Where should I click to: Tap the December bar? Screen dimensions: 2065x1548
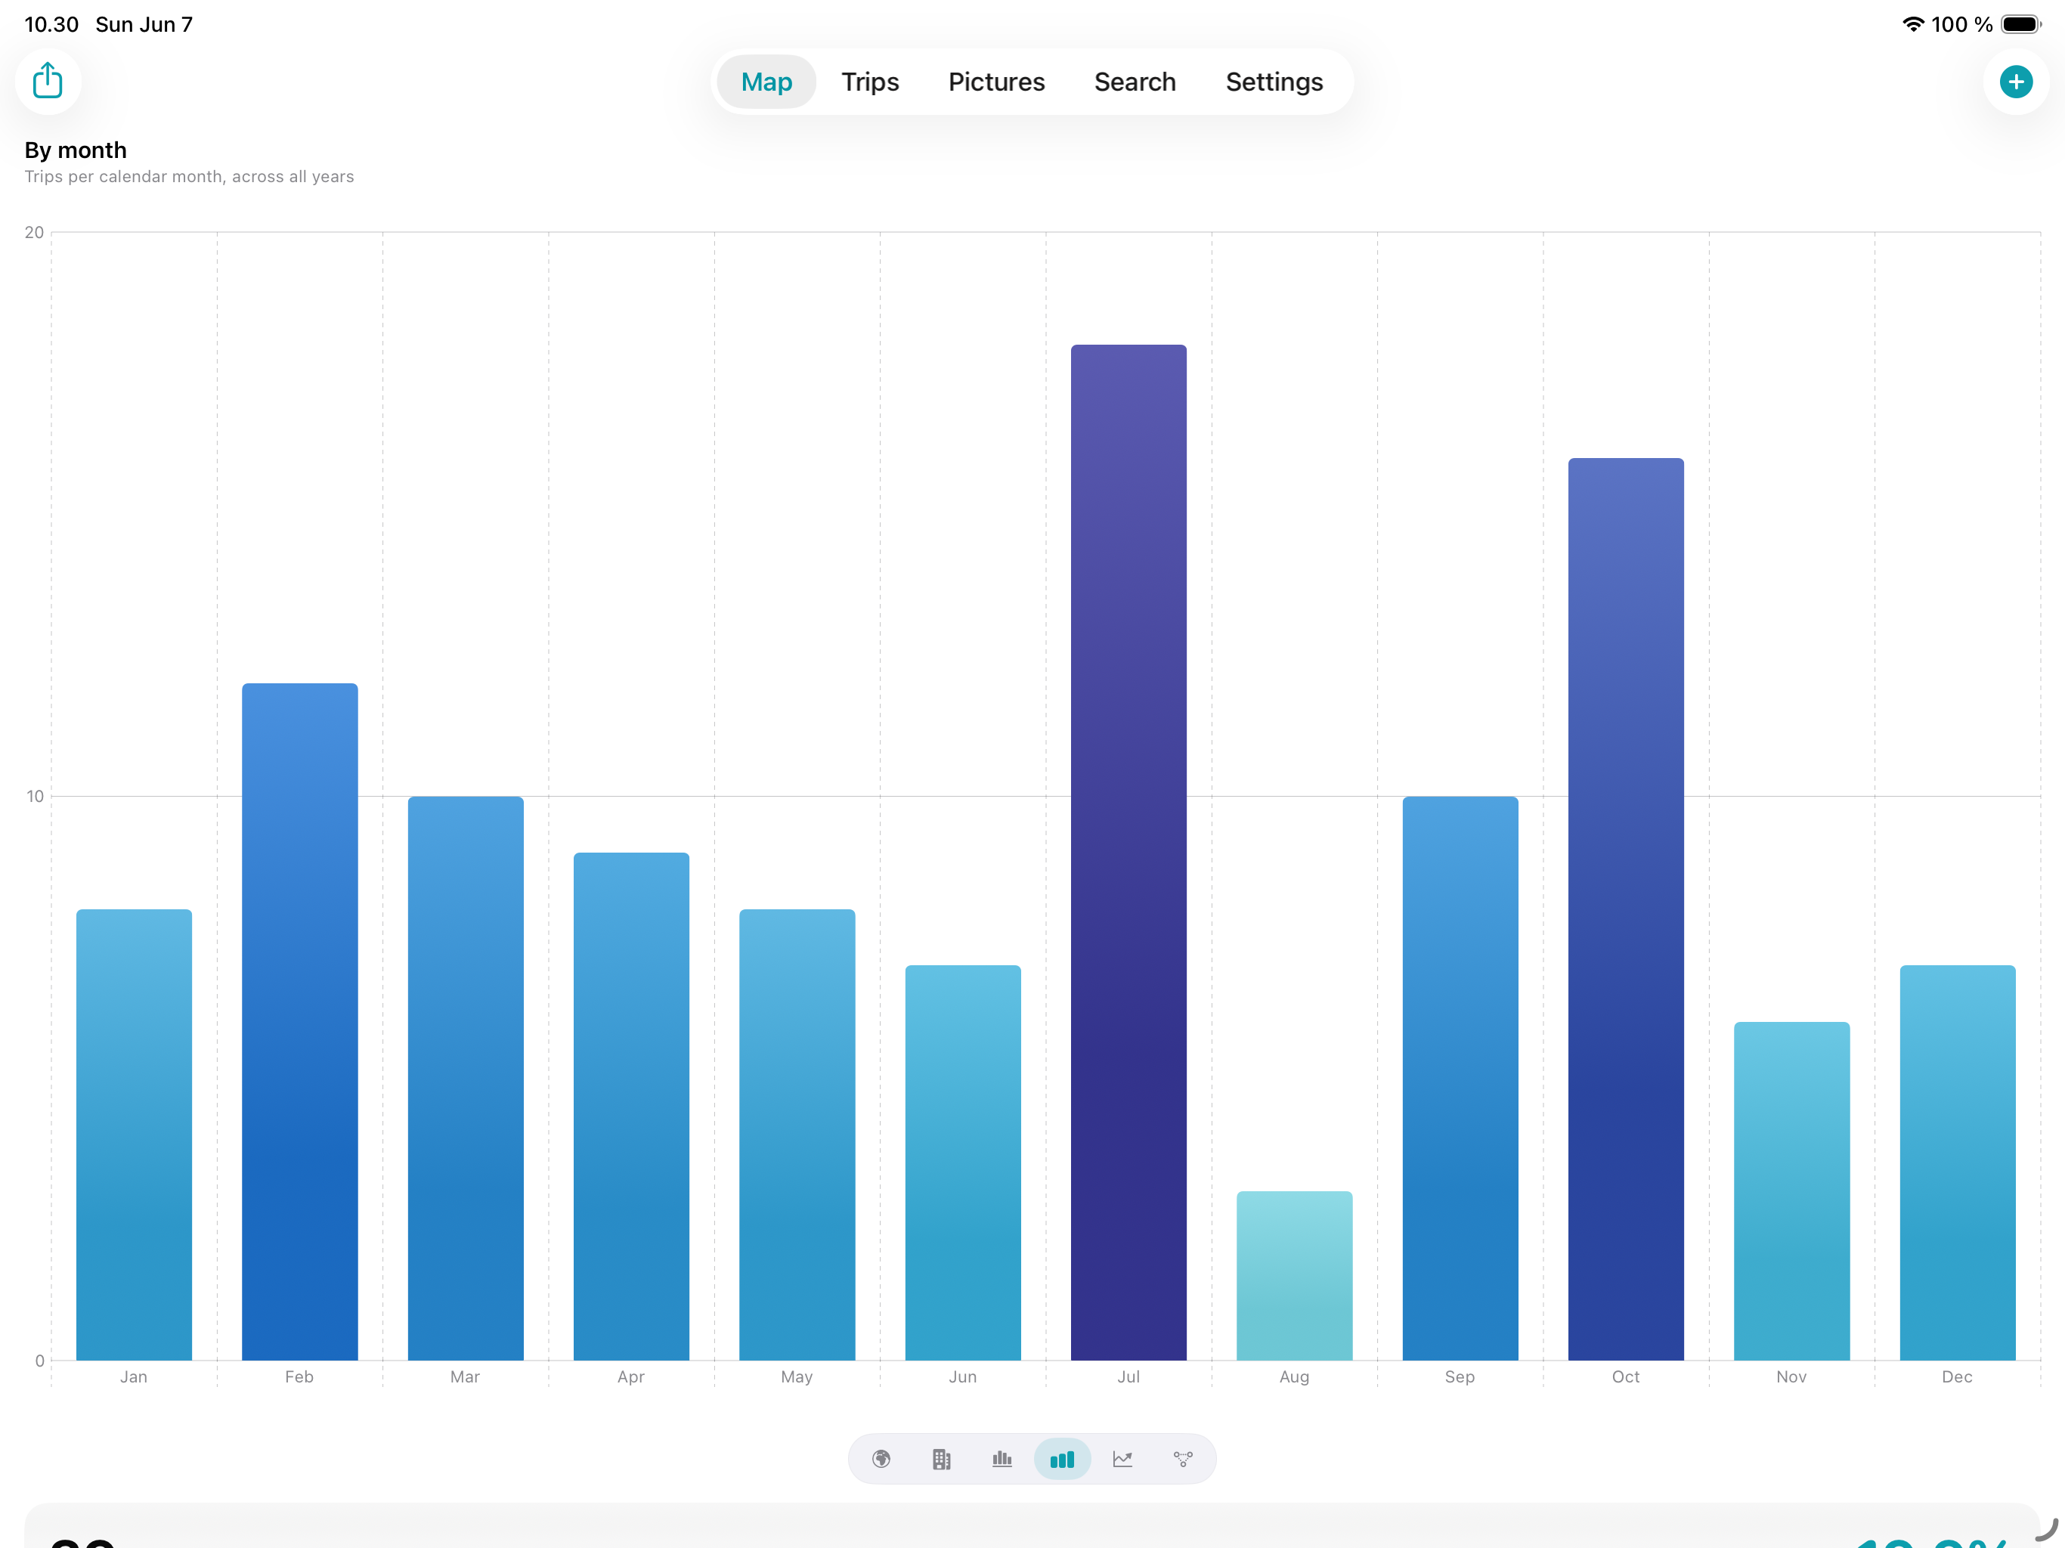1957,1163
